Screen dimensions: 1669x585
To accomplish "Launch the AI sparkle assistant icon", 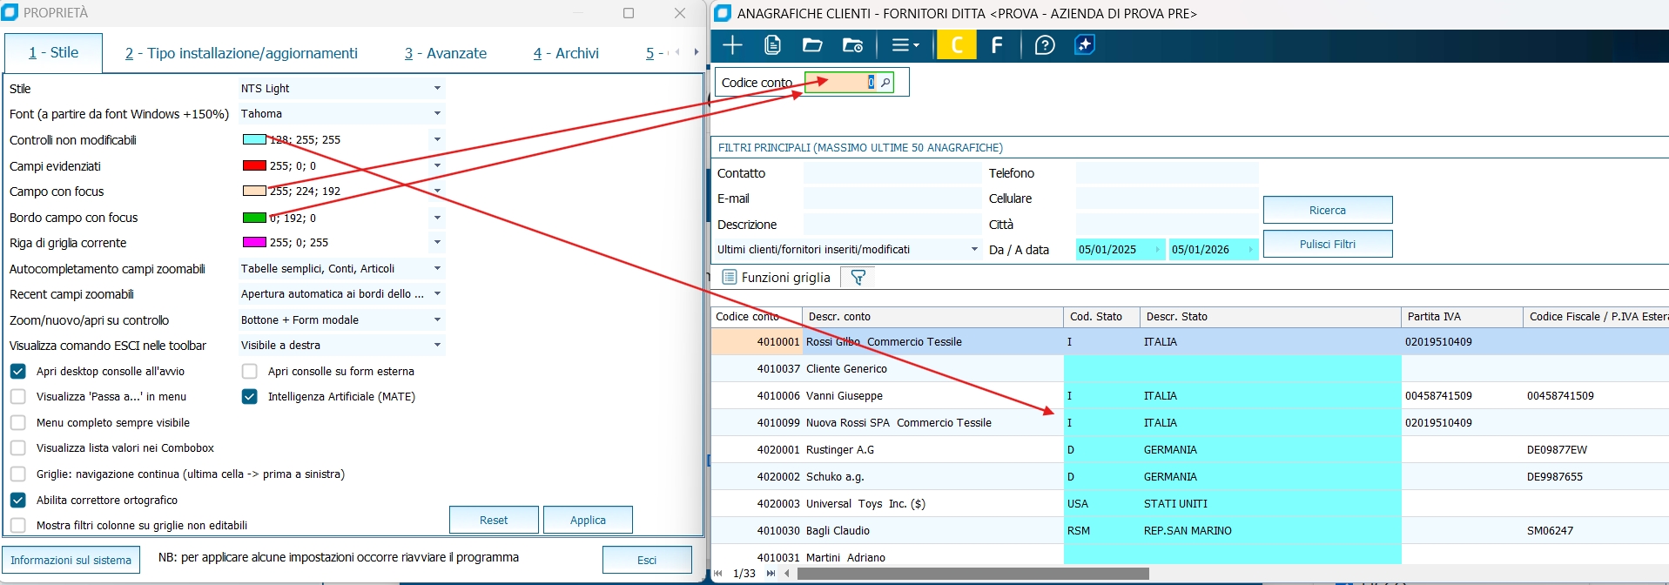I will (x=1085, y=45).
